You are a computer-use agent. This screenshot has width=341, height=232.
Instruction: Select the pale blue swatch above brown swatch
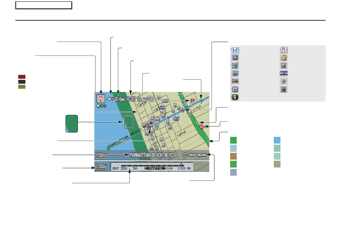[x=233, y=148]
